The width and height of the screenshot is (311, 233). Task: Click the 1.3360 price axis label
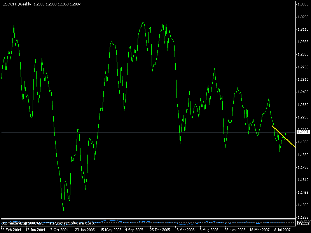click(x=303, y=4)
